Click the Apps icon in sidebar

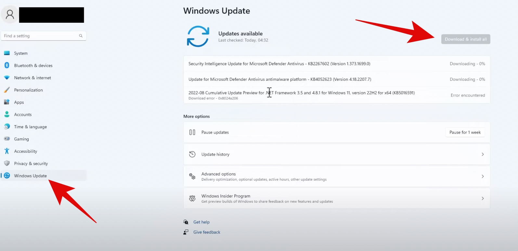7,102
